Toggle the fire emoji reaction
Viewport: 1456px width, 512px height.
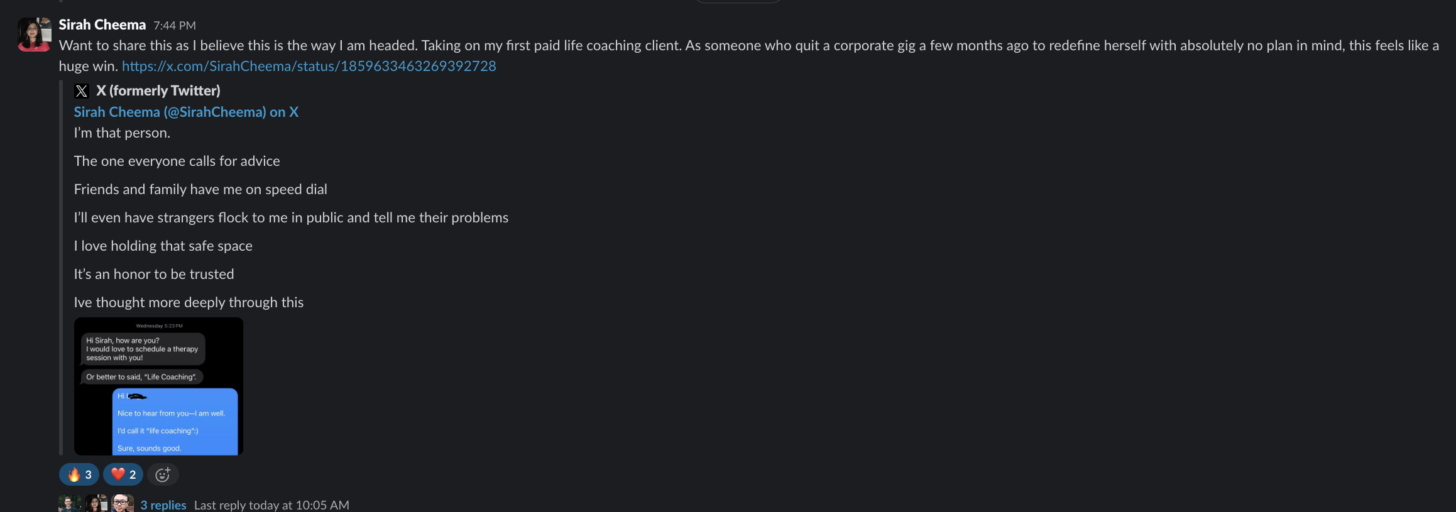(79, 475)
